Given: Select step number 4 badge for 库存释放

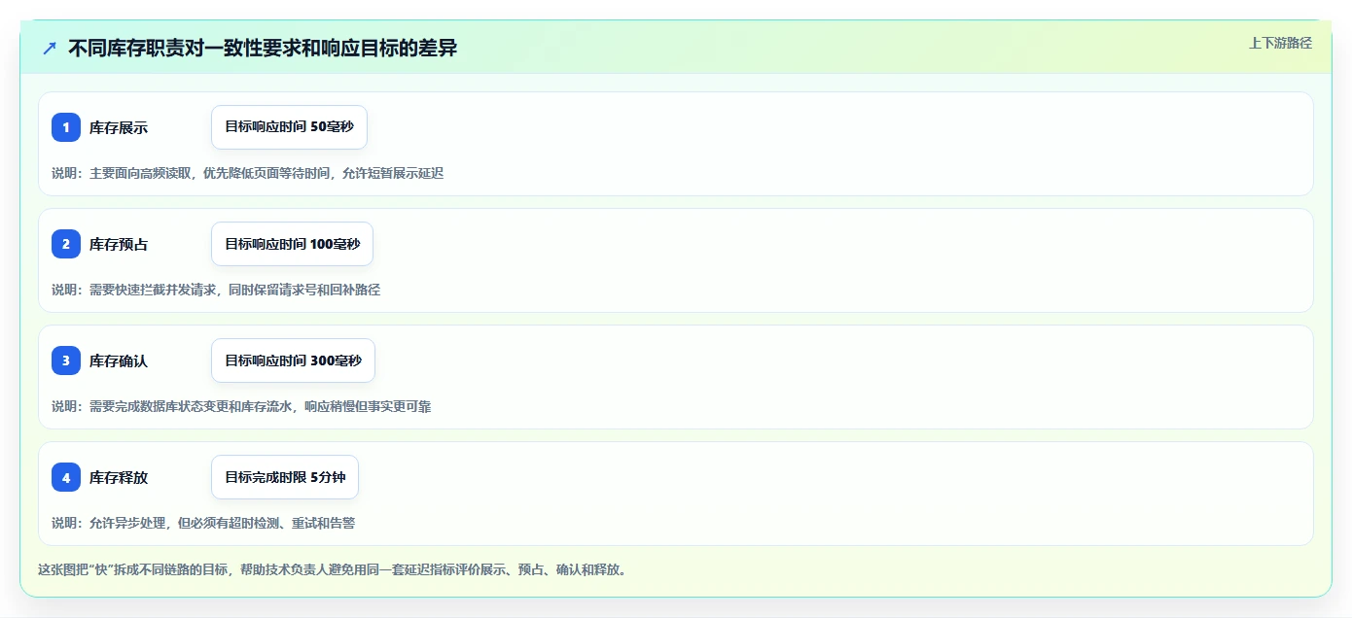Looking at the screenshot, I should tap(66, 477).
